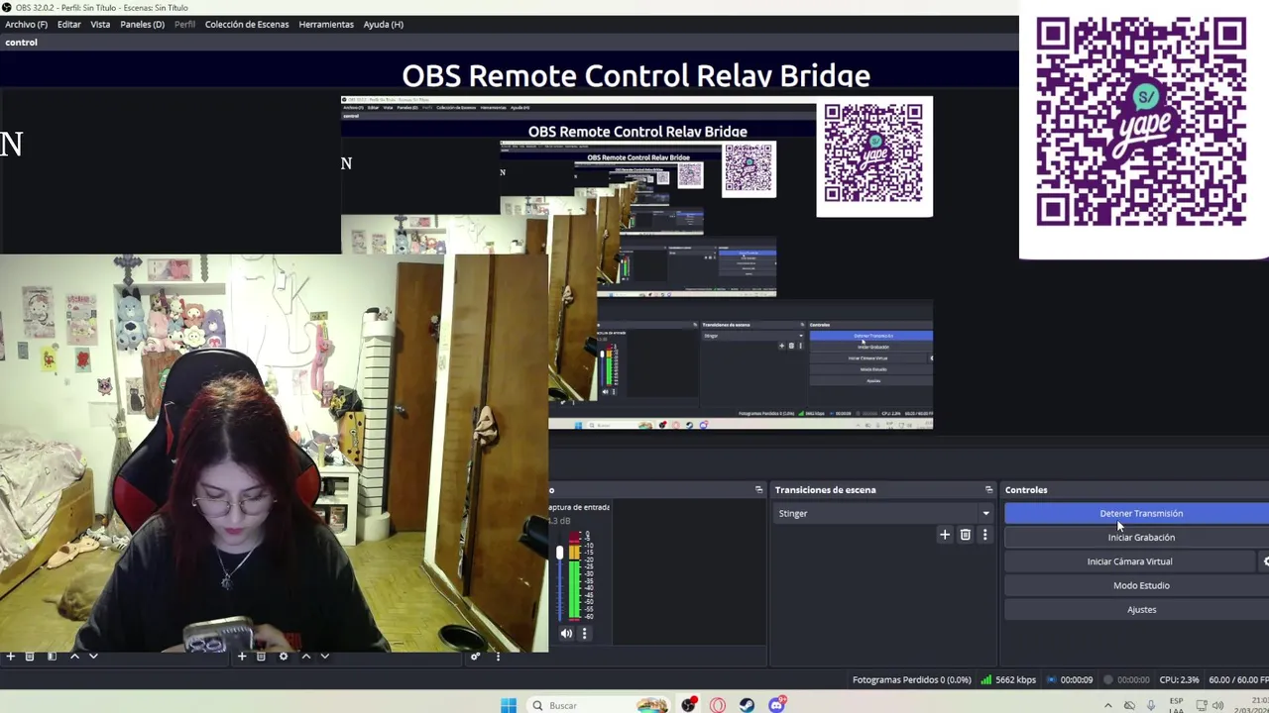This screenshot has width=1269, height=713.
Task: Open the Editar menu
Action: tap(68, 24)
